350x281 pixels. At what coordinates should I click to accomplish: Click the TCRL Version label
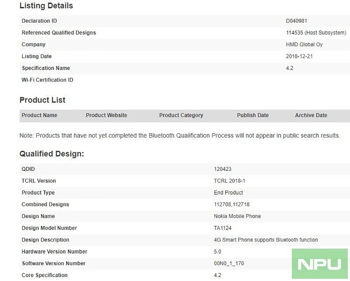tap(39, 181)
